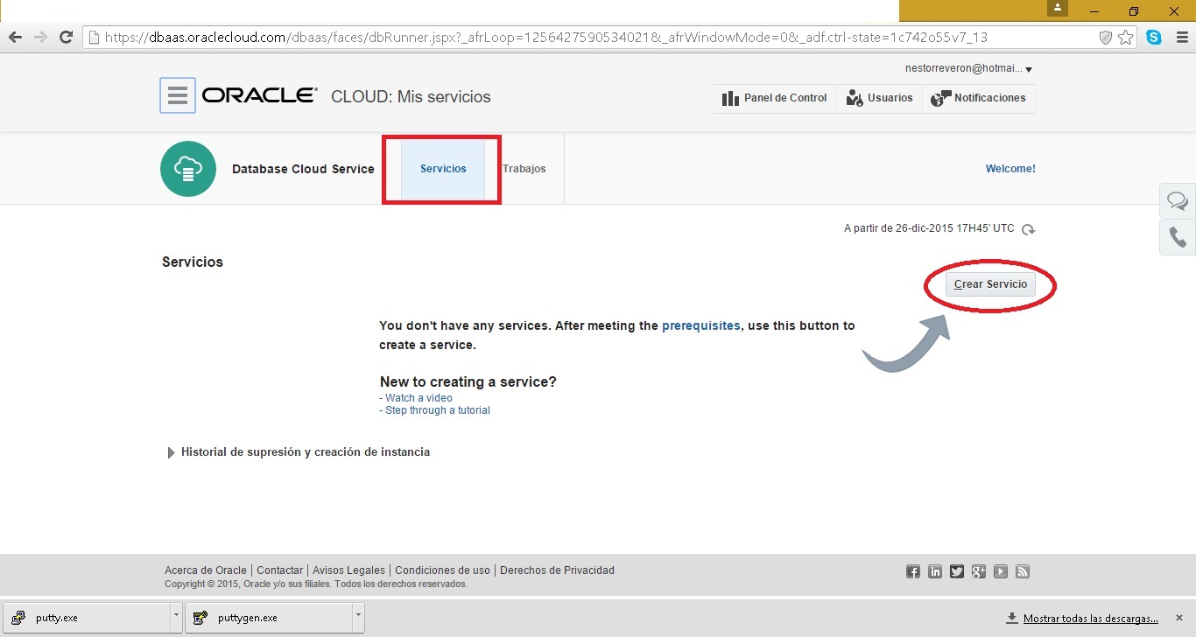1196x637 pixels.
Task: Open the Panel de Control button
Action: pos(775,98)
